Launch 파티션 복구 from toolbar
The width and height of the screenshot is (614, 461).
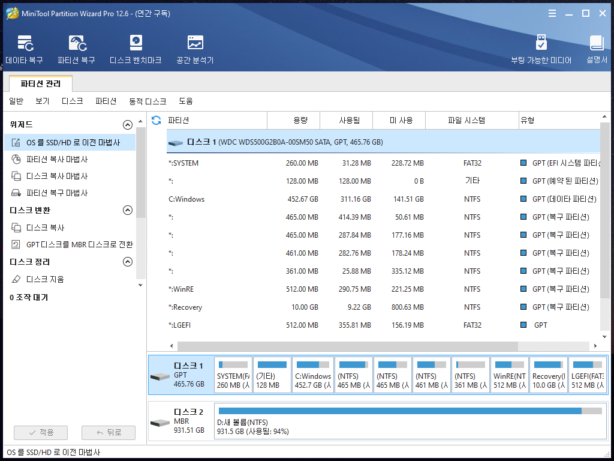coord(77,49)
